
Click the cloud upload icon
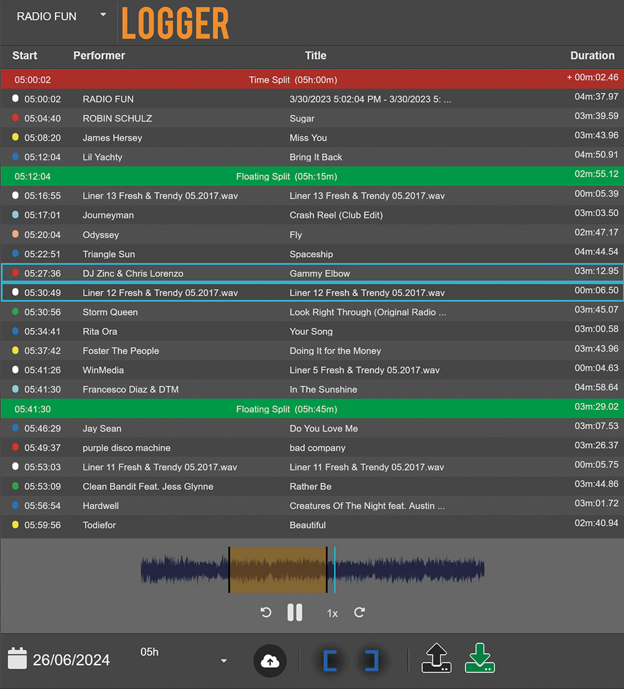pos(270,661)
